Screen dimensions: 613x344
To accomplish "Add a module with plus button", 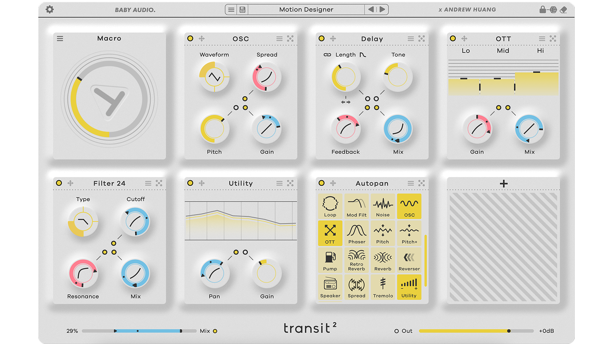I will click(x=504, y=183).
